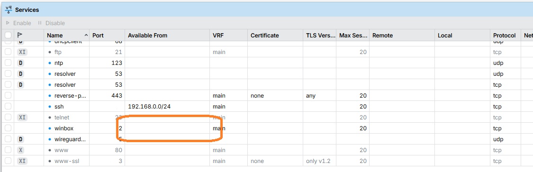Select the www service name
Screen dimensions: 533x172
(61, 150)
